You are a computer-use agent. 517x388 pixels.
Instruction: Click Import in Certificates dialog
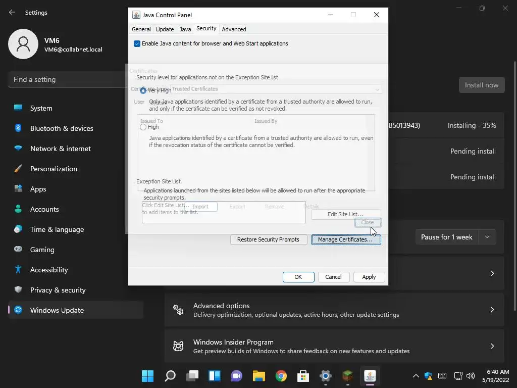200,207
